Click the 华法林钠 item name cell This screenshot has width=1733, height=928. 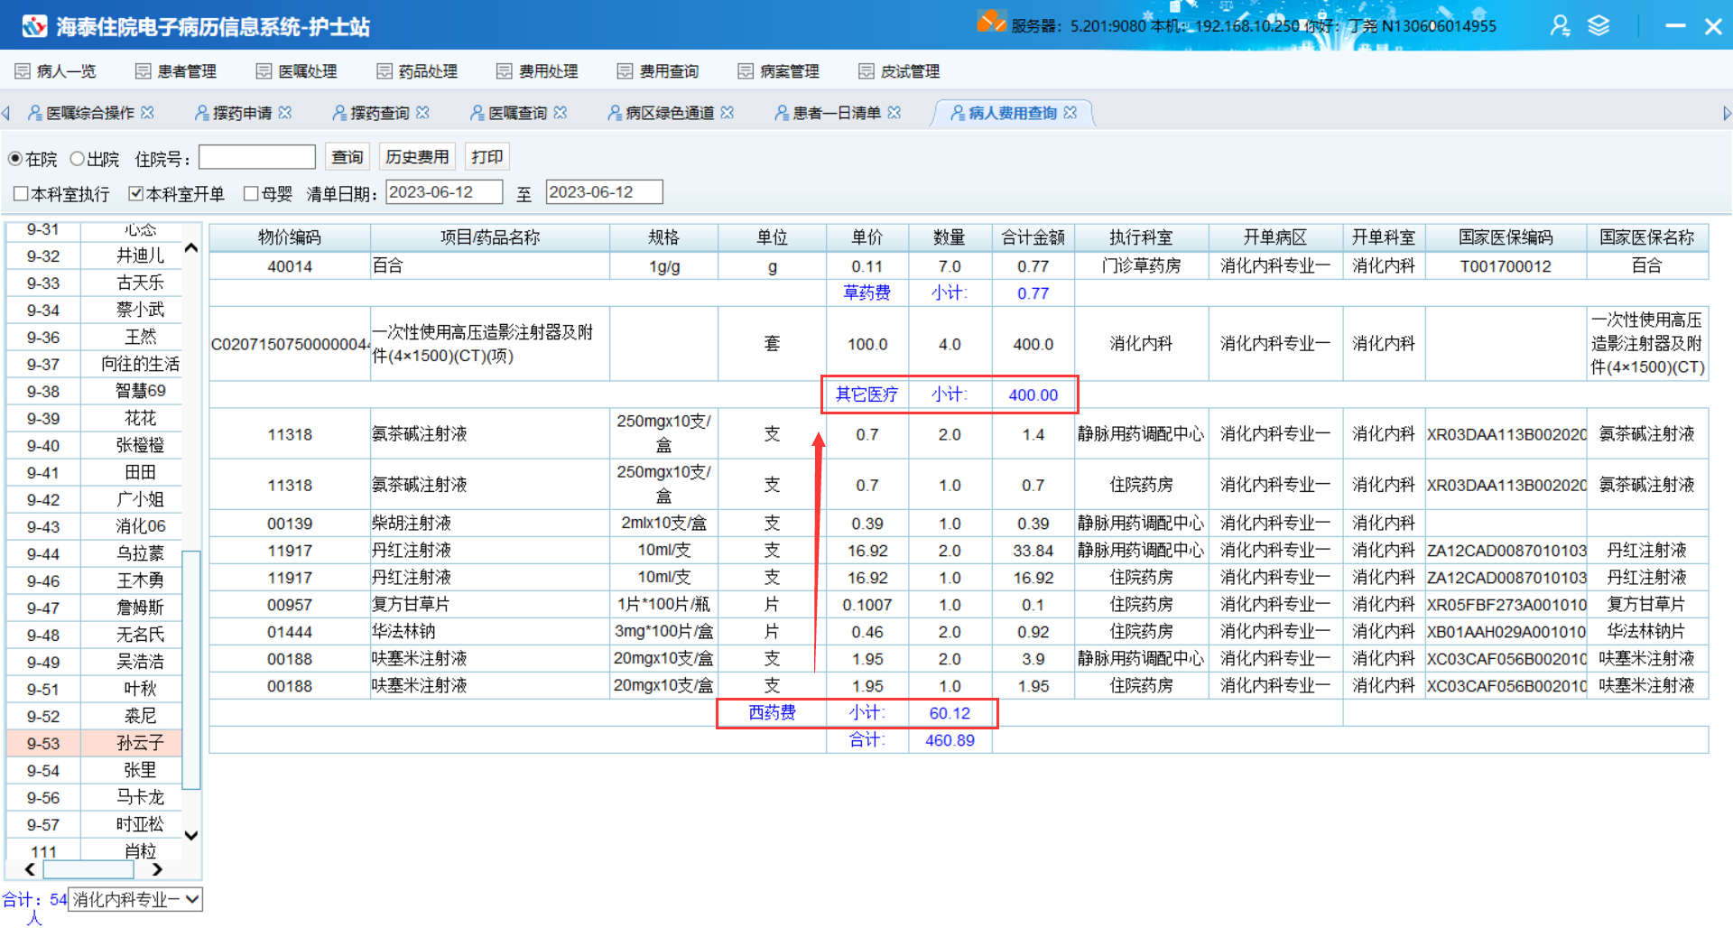490,632
